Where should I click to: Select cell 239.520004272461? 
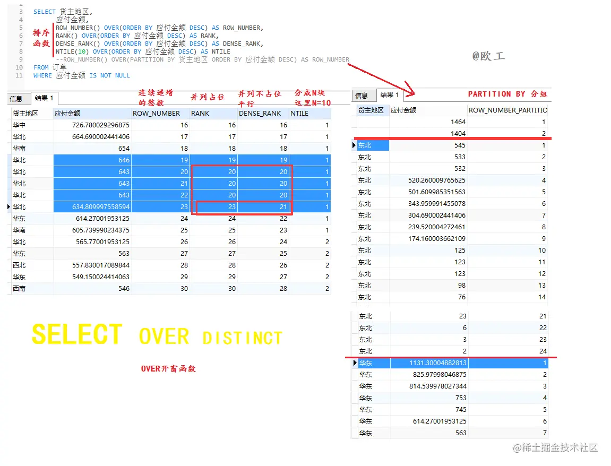pyautogui.click(x=428, y=227)
